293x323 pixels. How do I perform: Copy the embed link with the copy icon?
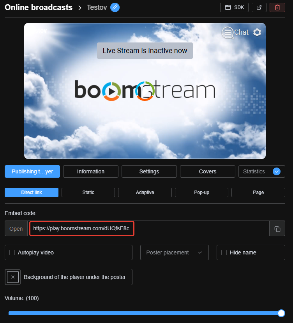277,228
